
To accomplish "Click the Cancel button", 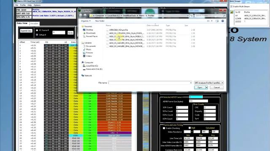I will (216, 88).
